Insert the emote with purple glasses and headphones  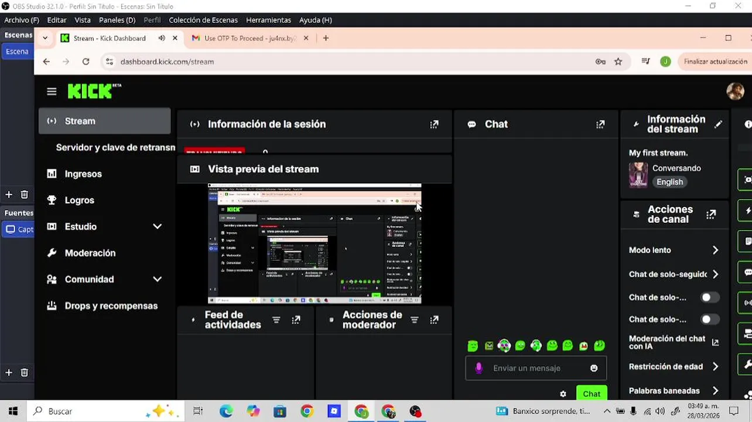coord(504,346)
